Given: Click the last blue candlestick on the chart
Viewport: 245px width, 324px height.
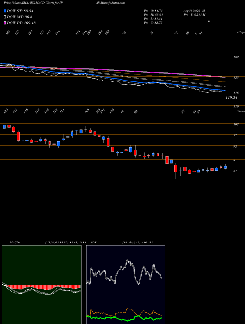Looking at the screenshot, I should 225,167.
